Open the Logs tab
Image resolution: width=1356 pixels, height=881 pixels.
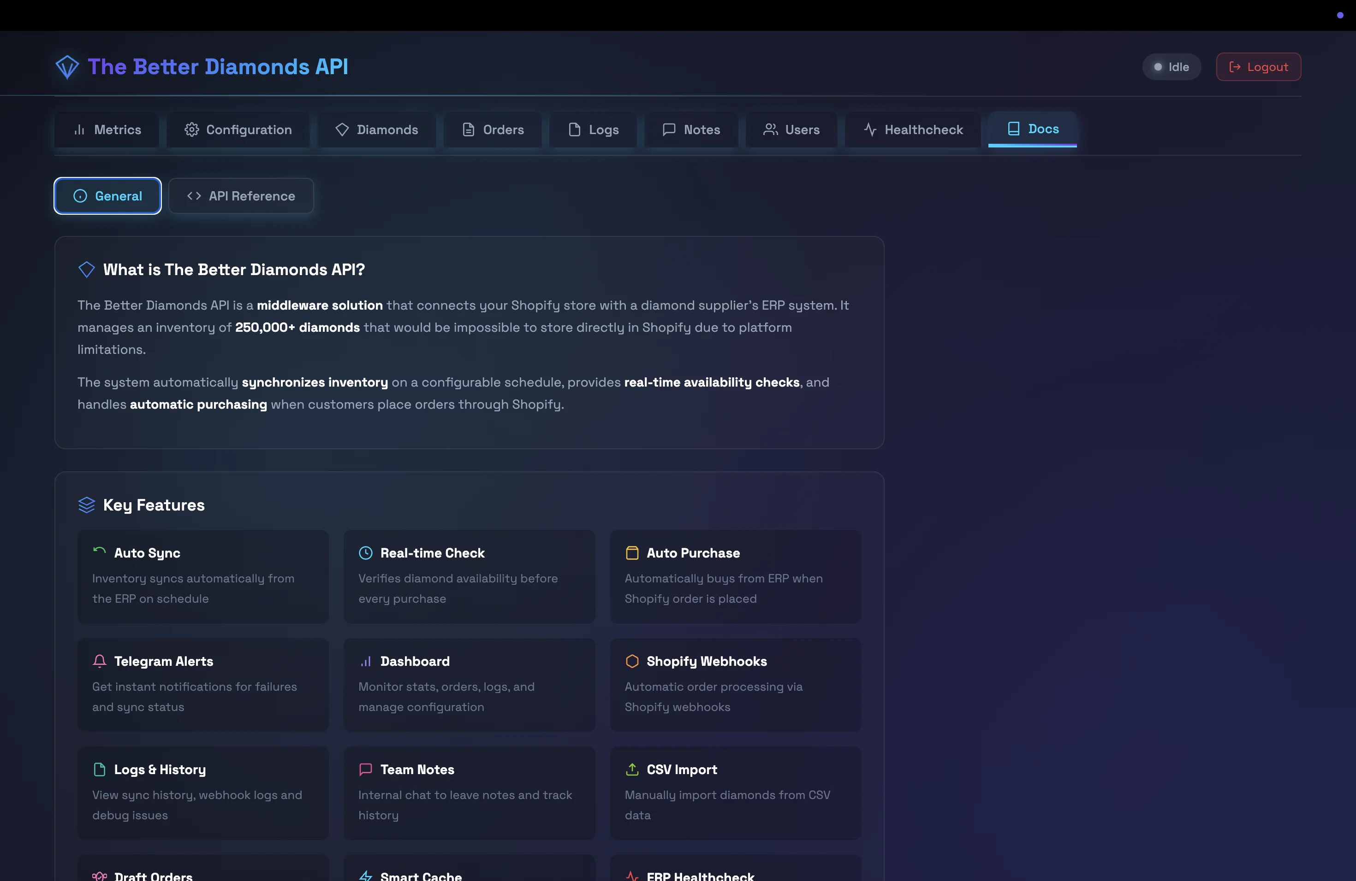pyautogui.click(x=593, y=130)
